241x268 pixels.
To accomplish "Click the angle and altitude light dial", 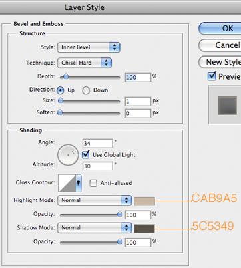I will tap(68, 155).
